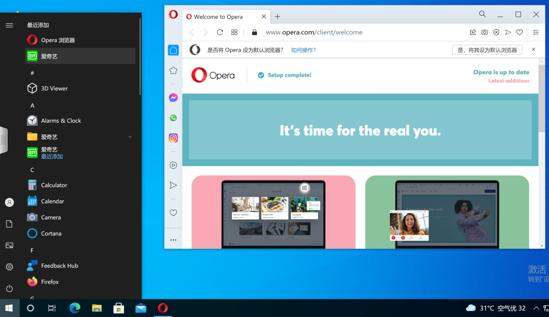Image resolution: width=549 pixels, height=317 pixels.
Task: Set Opera as default browser button
Action: [x=487, y=50]
